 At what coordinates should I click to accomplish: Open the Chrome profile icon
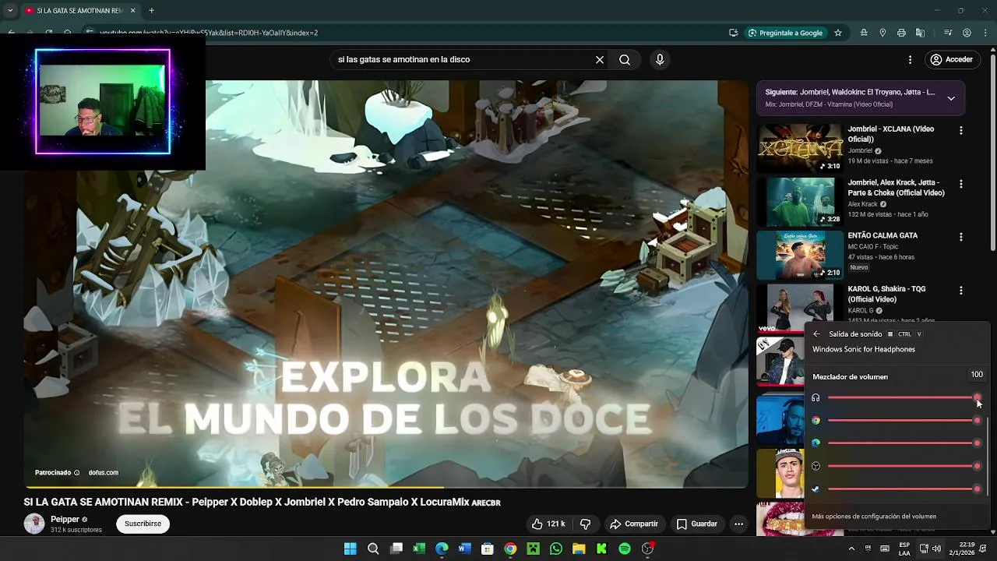[967, 33]
